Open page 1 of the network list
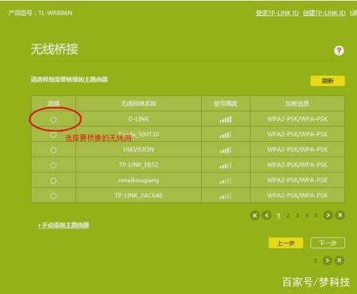This screenshot has height=294, width=357. point(279,216)
